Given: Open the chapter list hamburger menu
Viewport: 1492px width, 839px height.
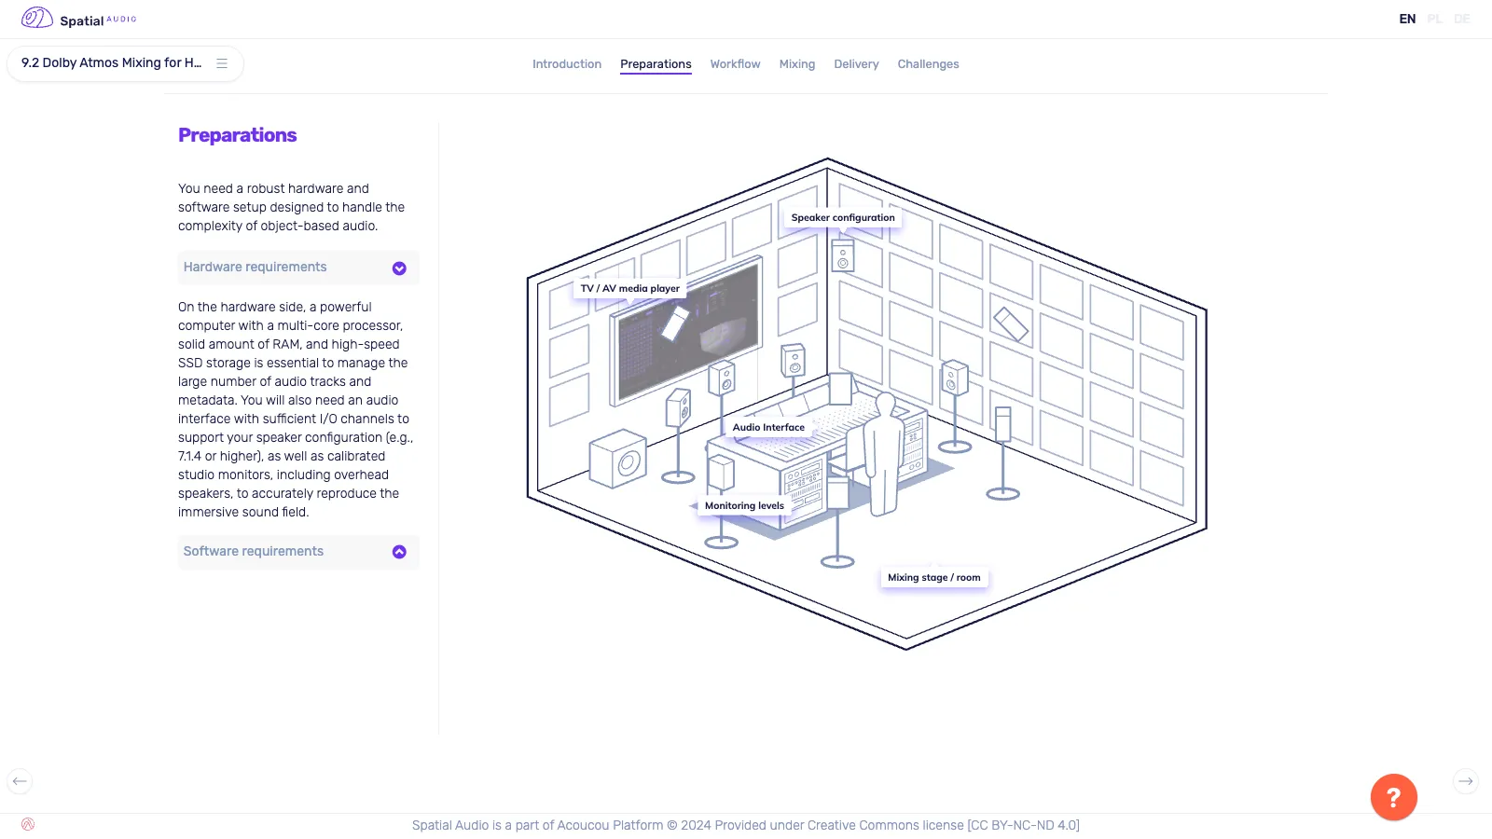Looking at the screenshot, I should click(x=222, y=63).
